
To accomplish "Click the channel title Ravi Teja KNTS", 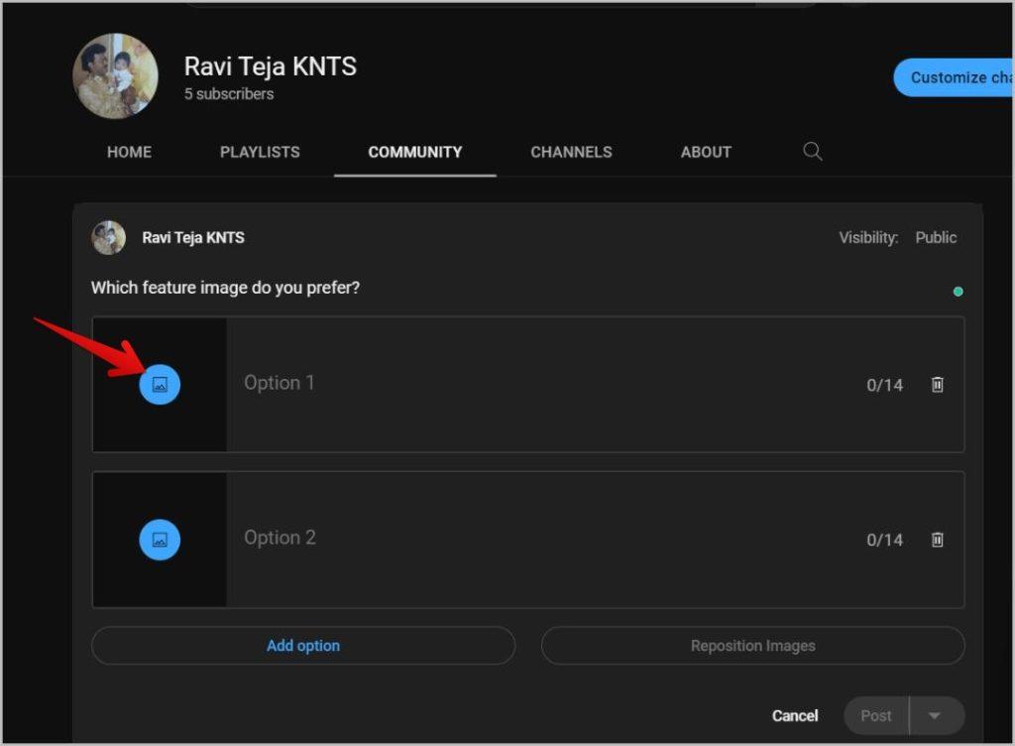I will click(270, 66).
